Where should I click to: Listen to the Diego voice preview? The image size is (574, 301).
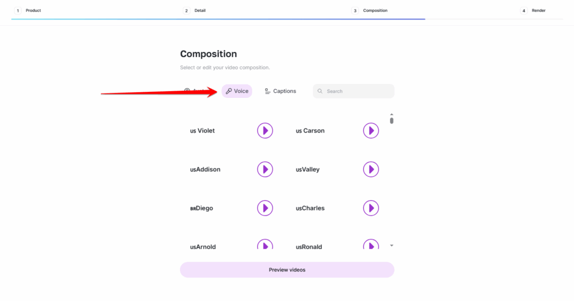pos(265,208)
